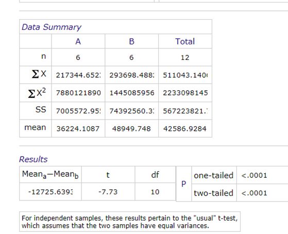Select the Total mean field
Screen dimensions: 288x234
click(x=185, y=129)
